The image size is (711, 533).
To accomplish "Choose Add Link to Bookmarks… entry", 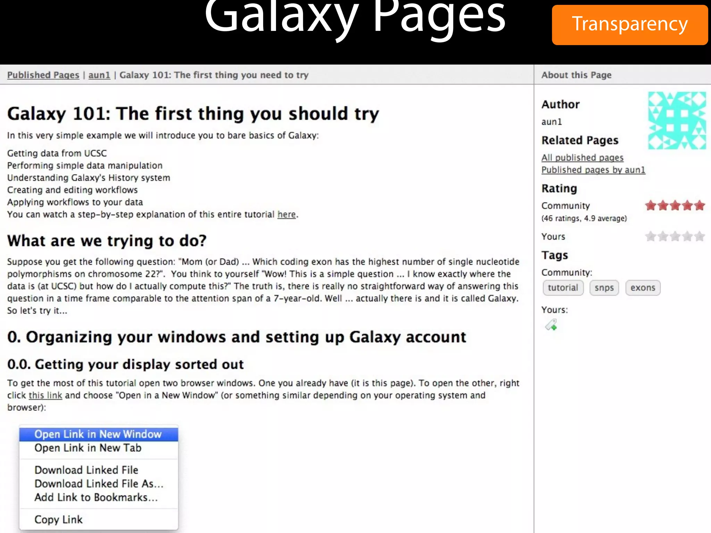I will point(99,497).
